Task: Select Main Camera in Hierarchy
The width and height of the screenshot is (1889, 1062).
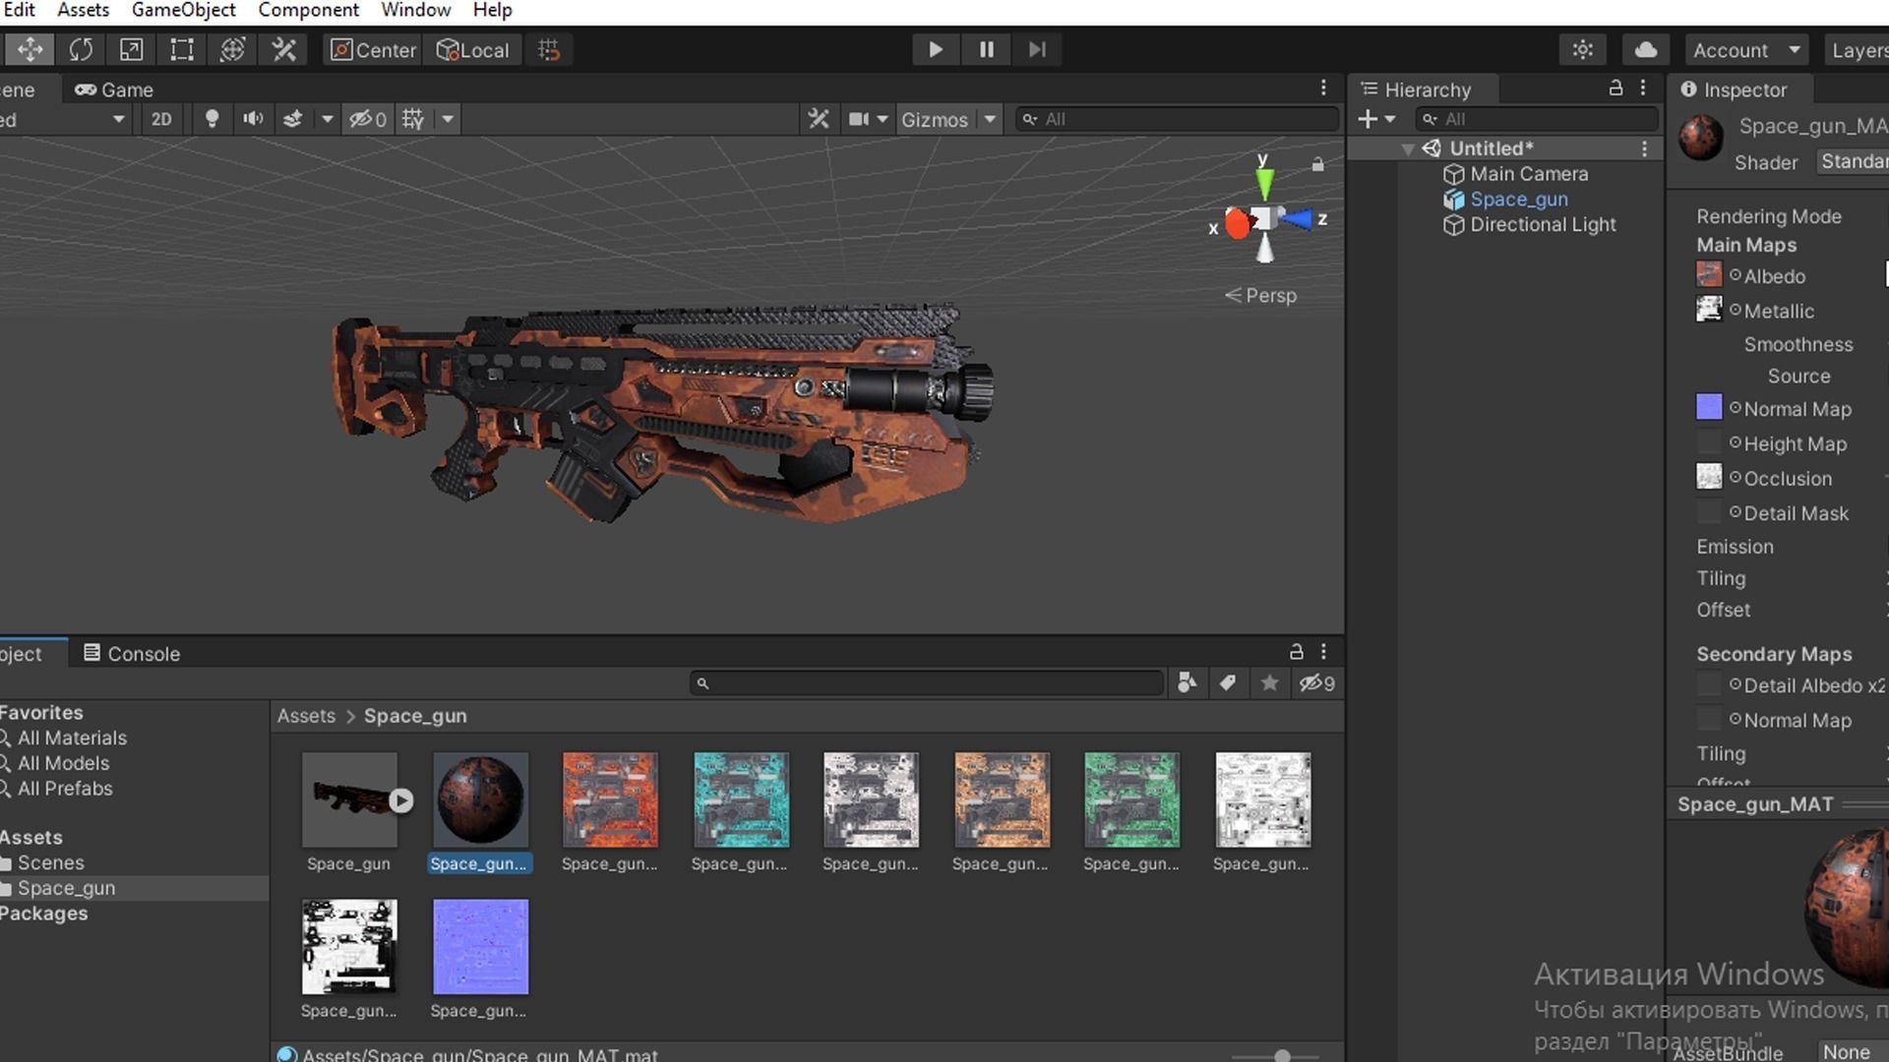Action: 1528,174
